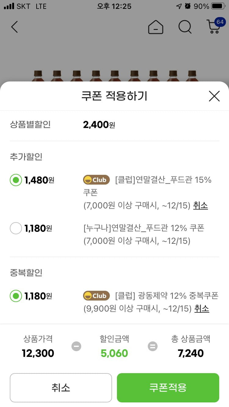Tap the white 취소 button
This screenshot has height=407, width=229.
(61, 388)
